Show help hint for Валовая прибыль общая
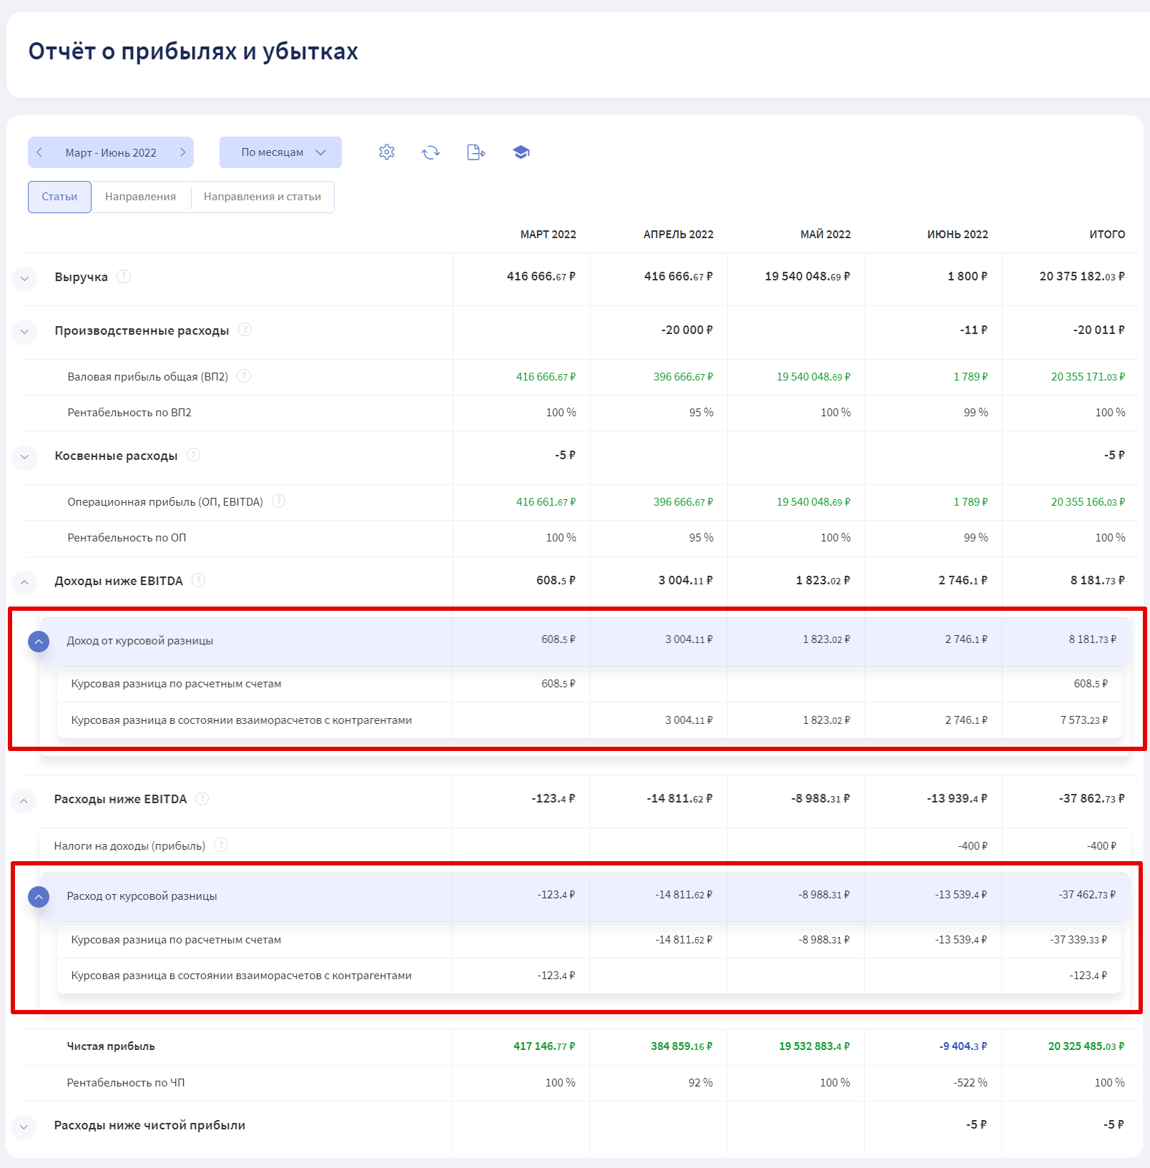Viewport: 1150px width, 1168px height. (x=244, y=376)
